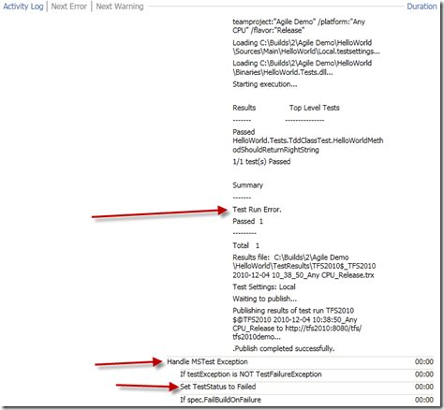Screen dimensions: 444x410
Task: Click duration 00:00 of Handle MSTest Exception
Action: point(424,362)
